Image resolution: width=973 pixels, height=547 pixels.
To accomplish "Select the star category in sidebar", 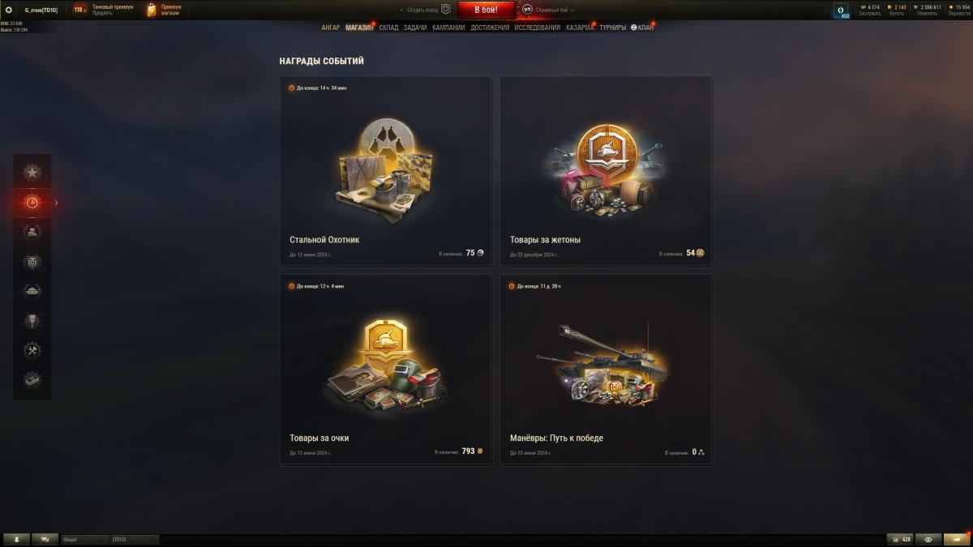I will point(32,172).
